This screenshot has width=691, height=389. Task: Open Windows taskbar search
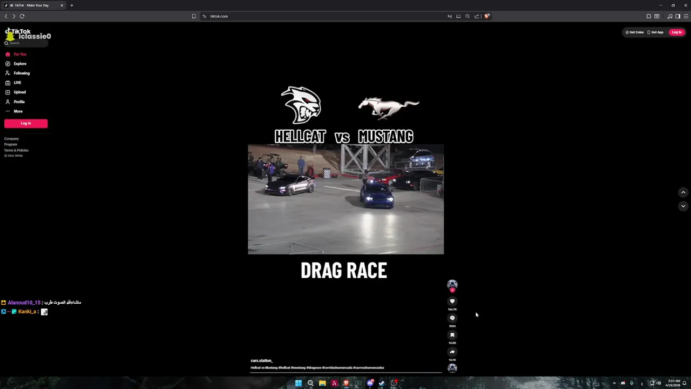tap(310, 383)
